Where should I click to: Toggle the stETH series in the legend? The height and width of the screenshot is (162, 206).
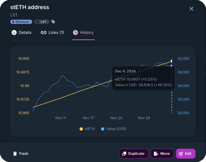click(x=87, y=129)
